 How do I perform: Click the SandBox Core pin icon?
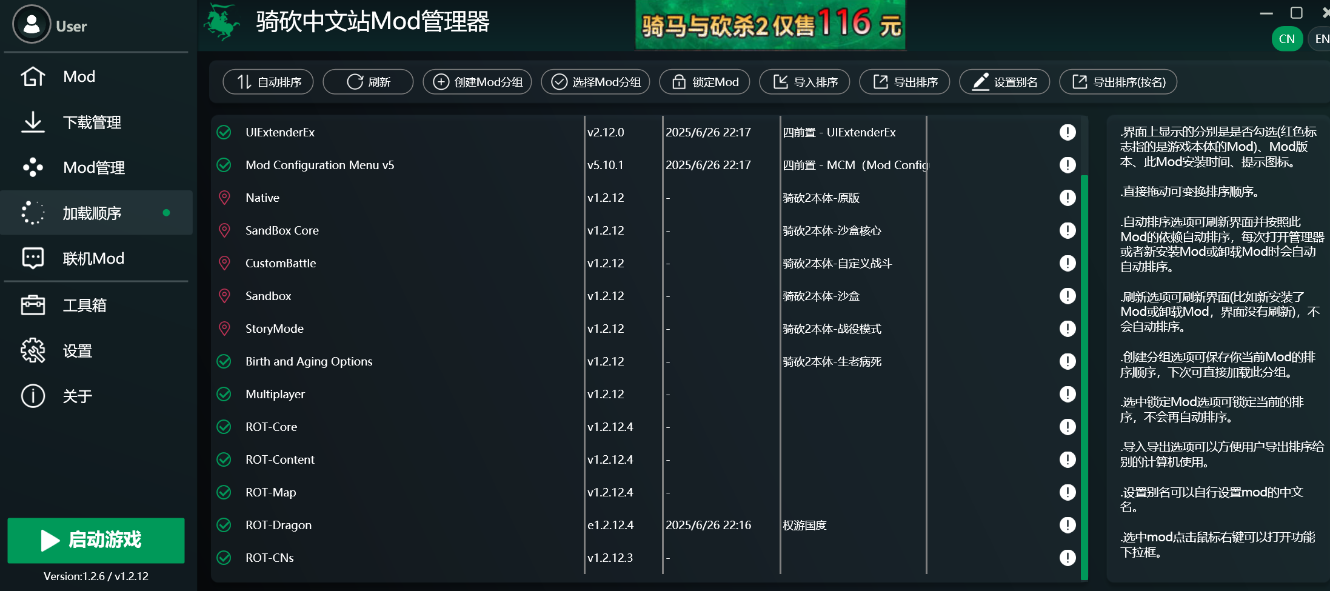pos(224,230)
